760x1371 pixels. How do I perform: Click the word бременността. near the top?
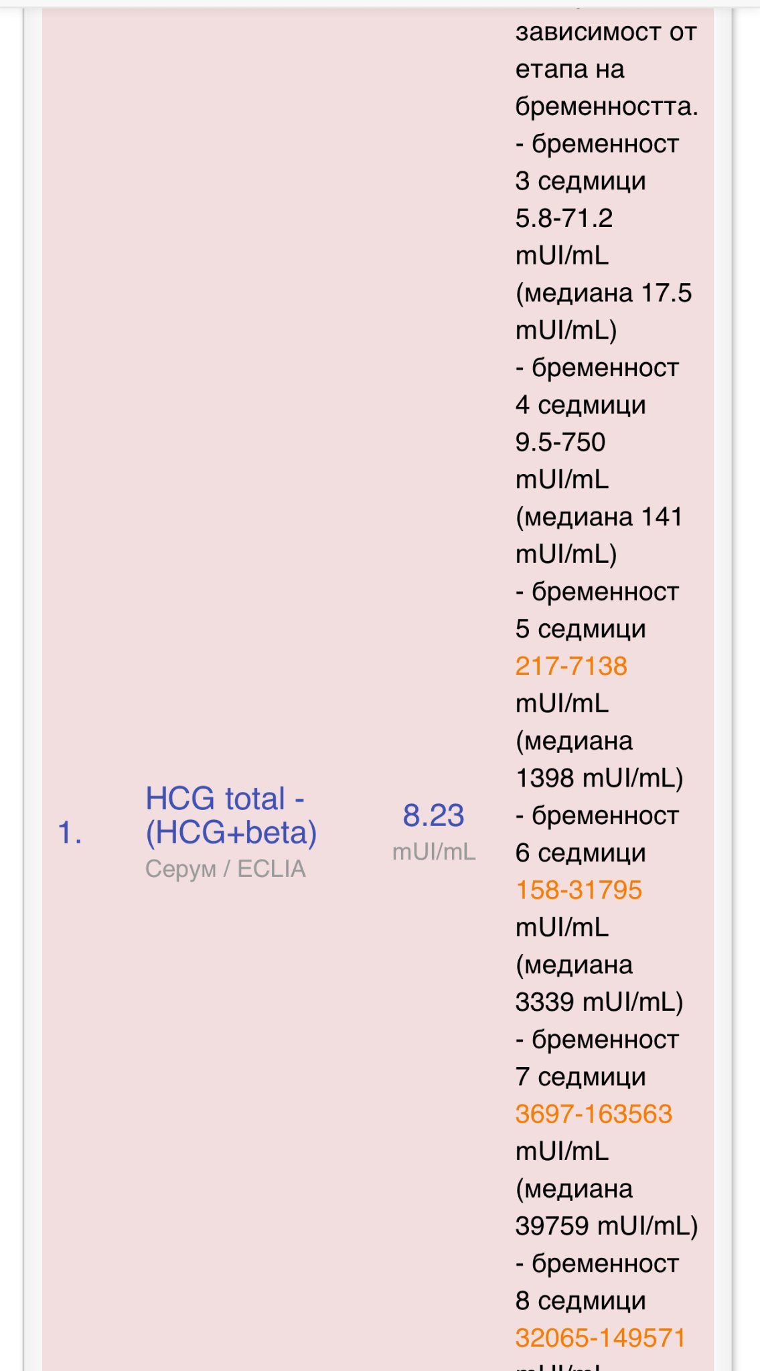[606, 106]
